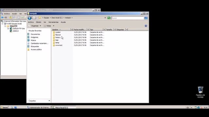Image resolution: width=209 pixels, height=117 pixels.
Task: Go back with Explorer's blue back arrow
Action: (x=30, y=18)
